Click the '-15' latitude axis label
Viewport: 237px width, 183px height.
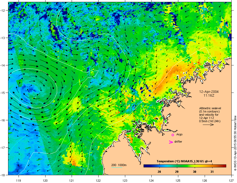click(3, 93)
